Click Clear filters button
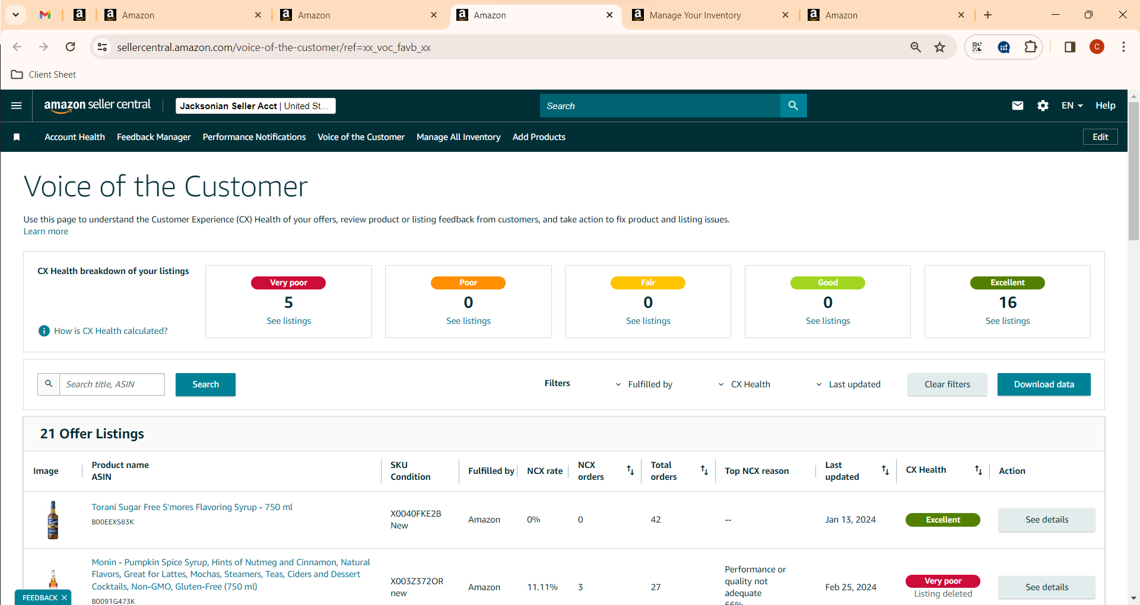Image resolution: width=1140 pixels, height=605 pixels. tap(947, 384)
